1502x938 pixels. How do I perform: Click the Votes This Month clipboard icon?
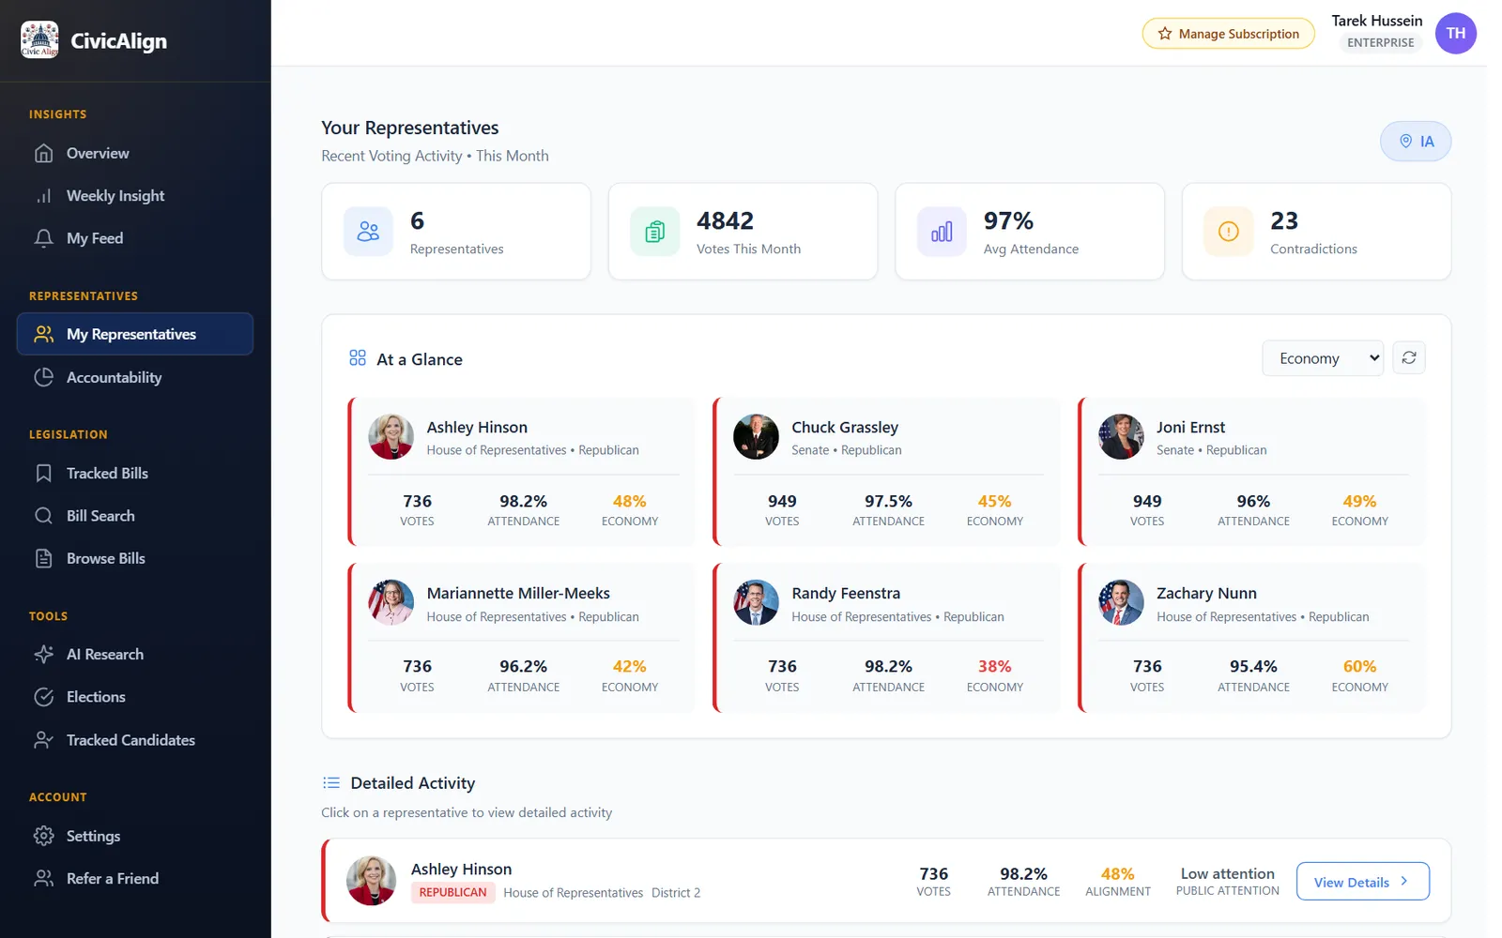(x=655, y=232)
